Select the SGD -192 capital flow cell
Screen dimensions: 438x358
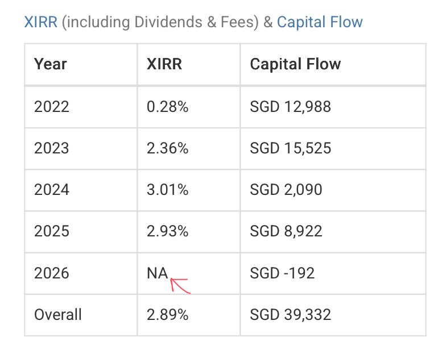[281, 273]
